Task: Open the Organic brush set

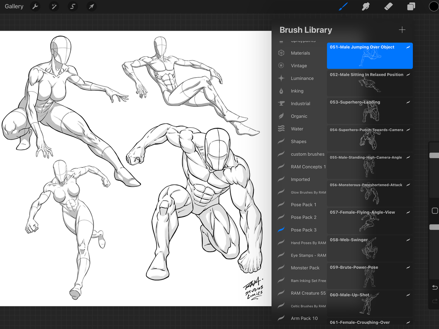Action: tap(299, 116)
